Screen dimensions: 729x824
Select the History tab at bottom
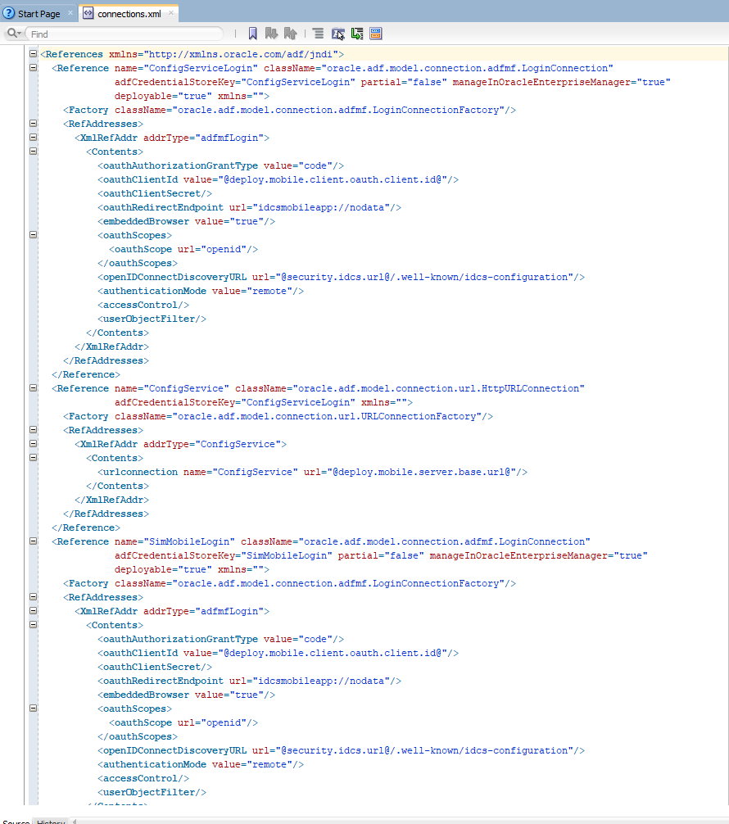[51, 820]
